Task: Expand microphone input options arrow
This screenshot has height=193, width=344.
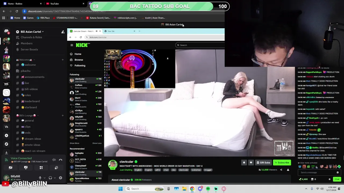Action: (44, 178)
